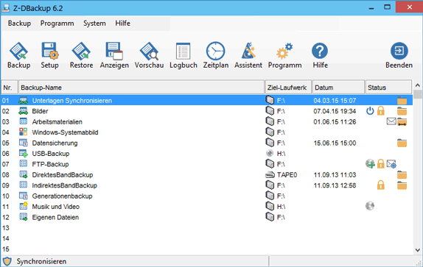Click the lock icon in the Bilder row
This screenshot has height=267, width=423.
(x=381, y=111)
